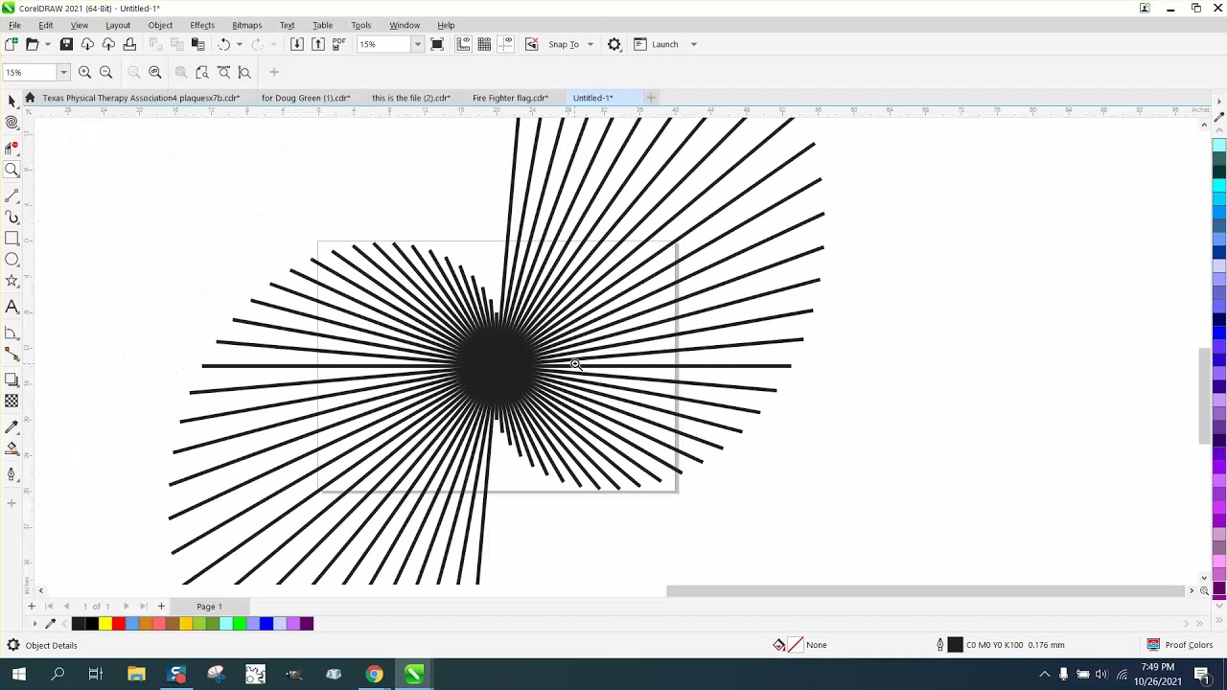Click the Zoom In magnifier icon

tap(85, 72)
